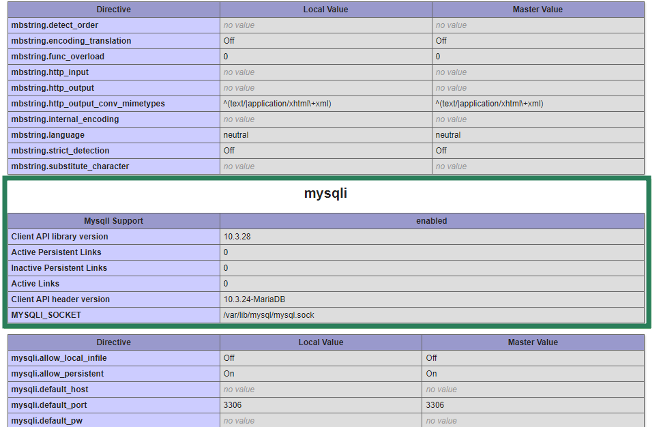Click the mbstring.detect_order directive name

(x=55, y=25)
